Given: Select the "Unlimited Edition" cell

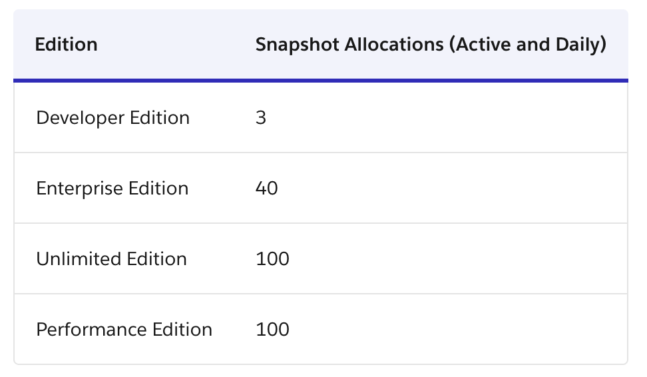Looking at the screenshot, I should [x=112, y=258].
